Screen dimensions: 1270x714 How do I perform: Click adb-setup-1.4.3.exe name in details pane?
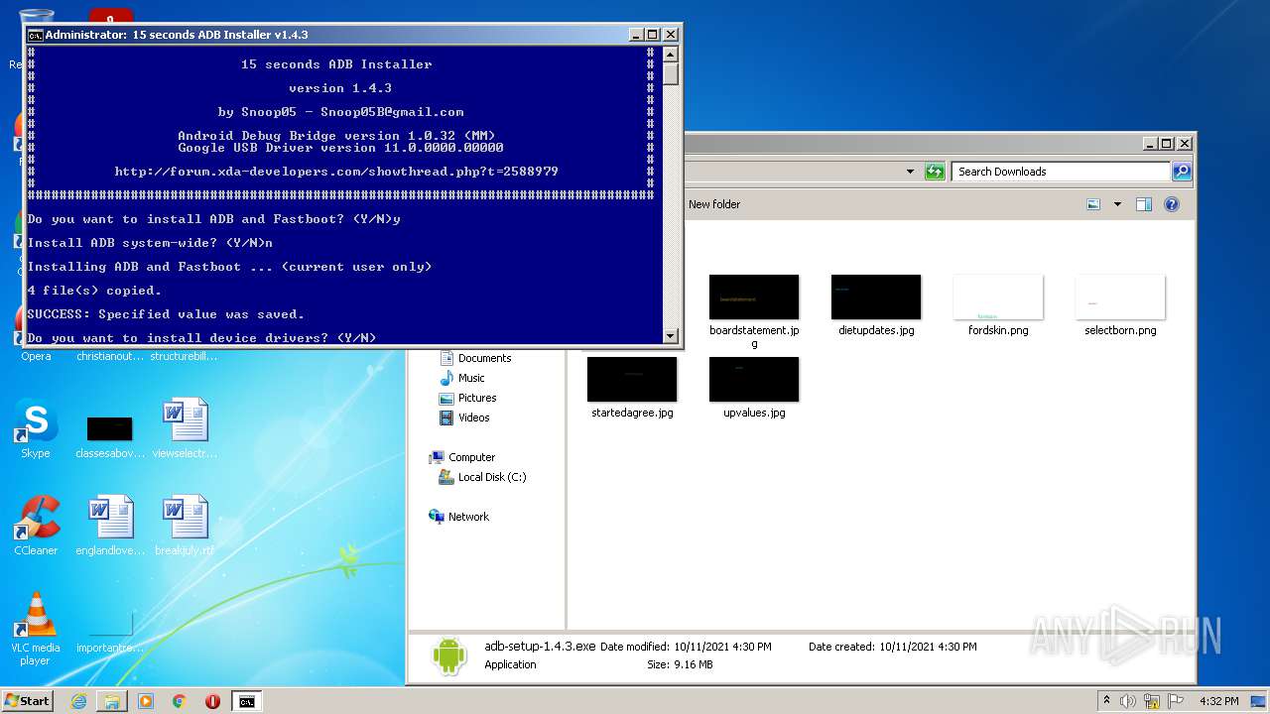(x=540, y=646)
